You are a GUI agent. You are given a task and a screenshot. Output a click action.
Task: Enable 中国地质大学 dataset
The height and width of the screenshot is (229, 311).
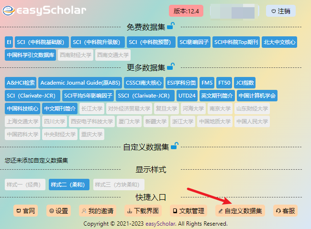click(x=215, y=121)
